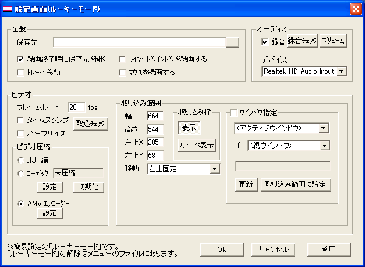Click the 高さ height field showing 544
365x267 pixels.
[155, 129]
